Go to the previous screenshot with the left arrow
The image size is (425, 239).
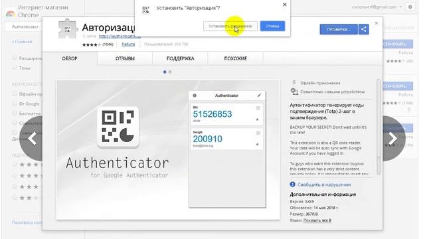click(x=32, y=139)
